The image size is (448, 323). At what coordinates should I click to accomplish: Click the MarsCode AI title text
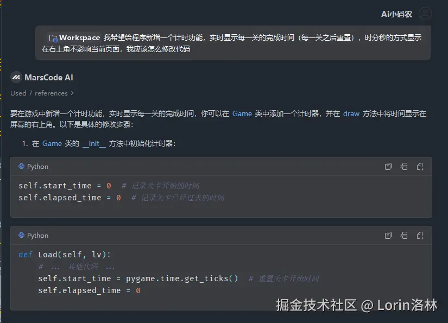pos(49,78)
